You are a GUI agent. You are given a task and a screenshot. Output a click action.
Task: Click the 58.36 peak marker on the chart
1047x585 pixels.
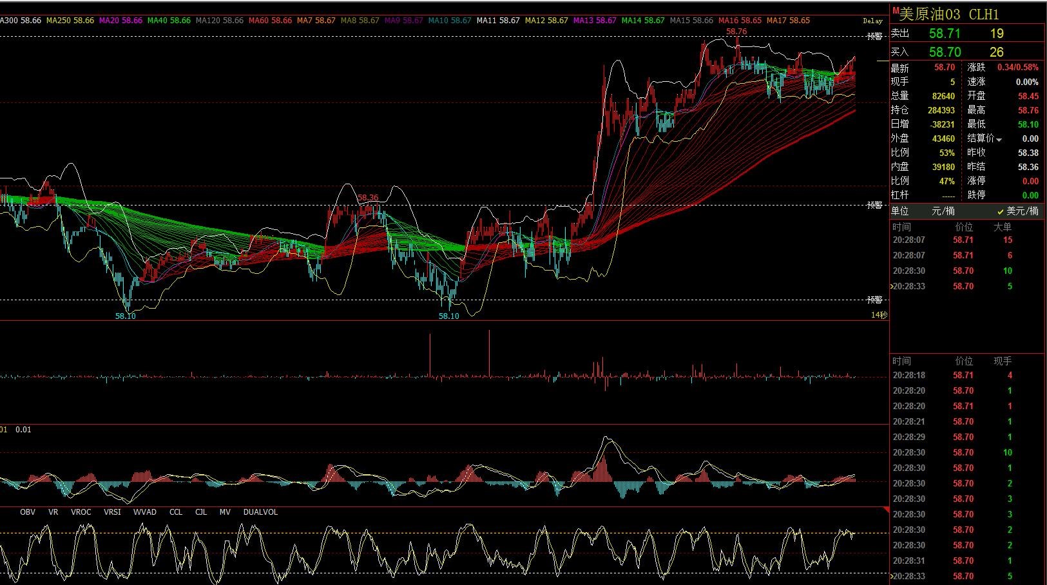[x=368, y=198]
